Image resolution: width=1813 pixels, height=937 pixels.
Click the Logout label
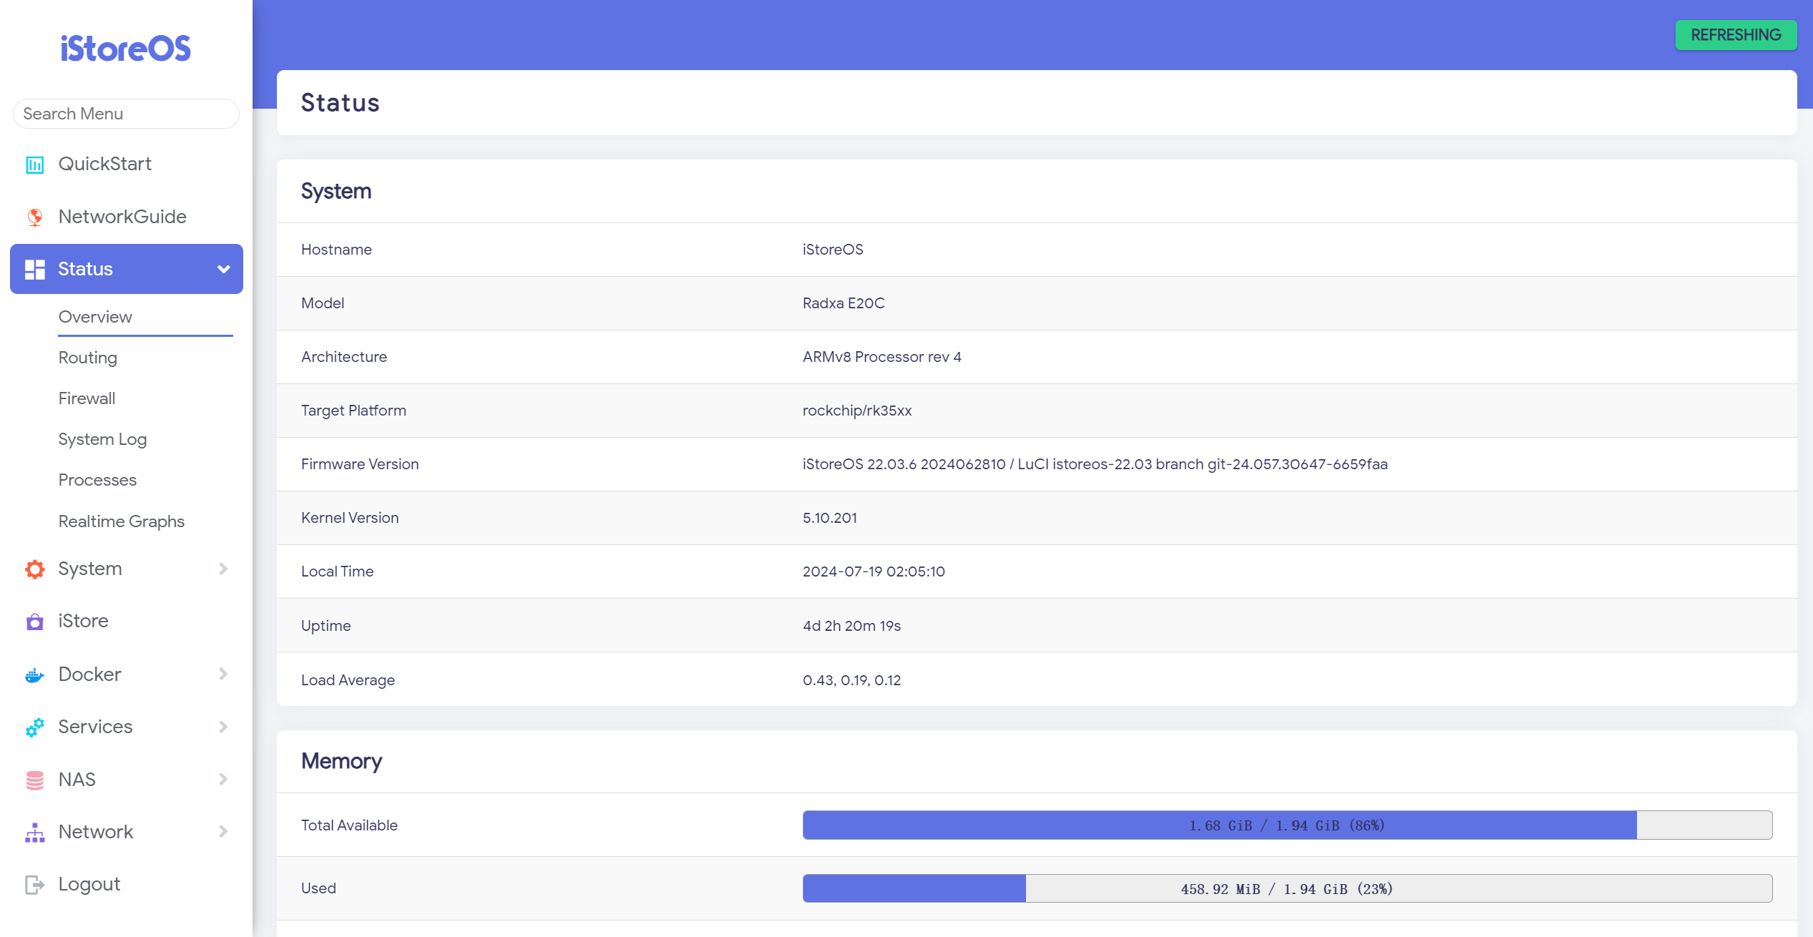click(x=89, y=884)
